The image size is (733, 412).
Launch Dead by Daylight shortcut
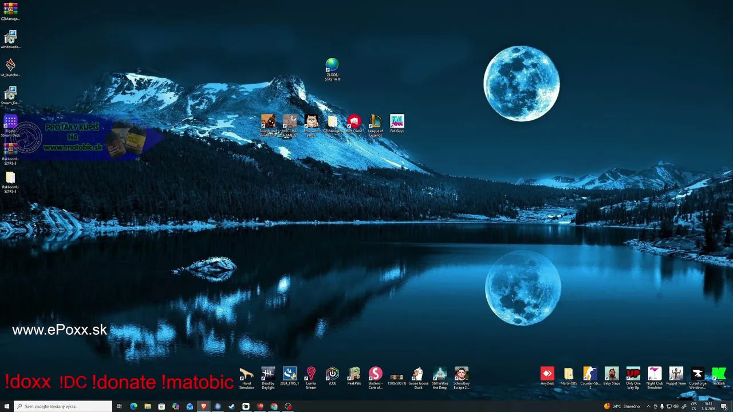point(268,378)
